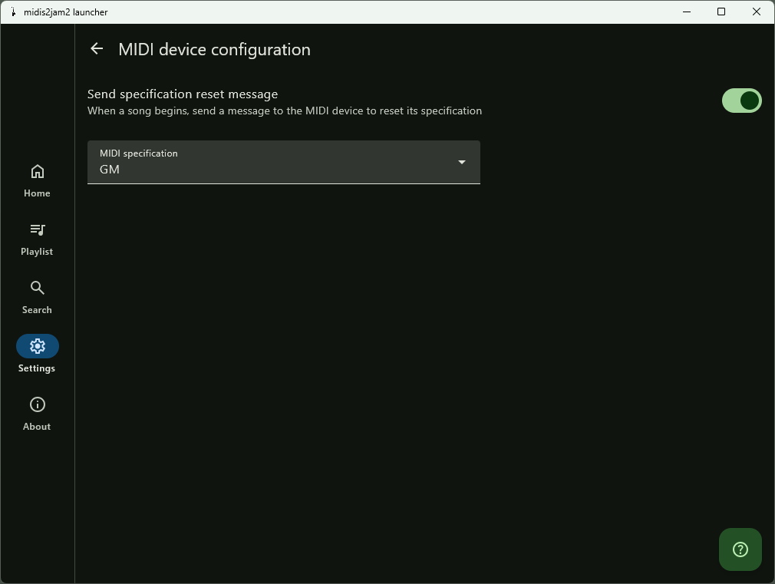Go back using the arrow icon
This screenshot has width=775, height=584.
(x=97, y=48)
